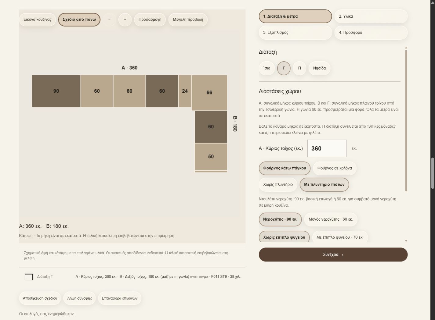Select the 24 filler unit in the plan
The width and height of the screenshot is (435, 320).
coord(185,91)
